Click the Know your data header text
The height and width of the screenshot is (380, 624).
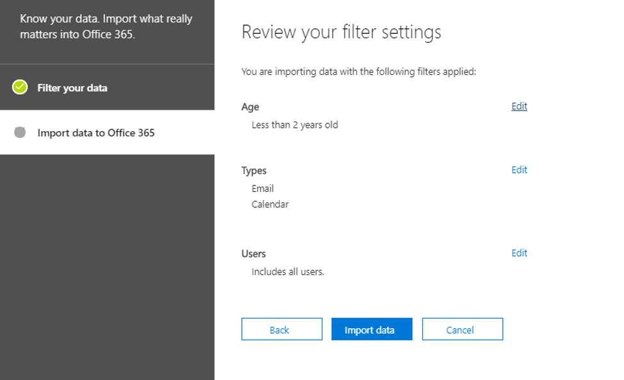click(106, 26)
